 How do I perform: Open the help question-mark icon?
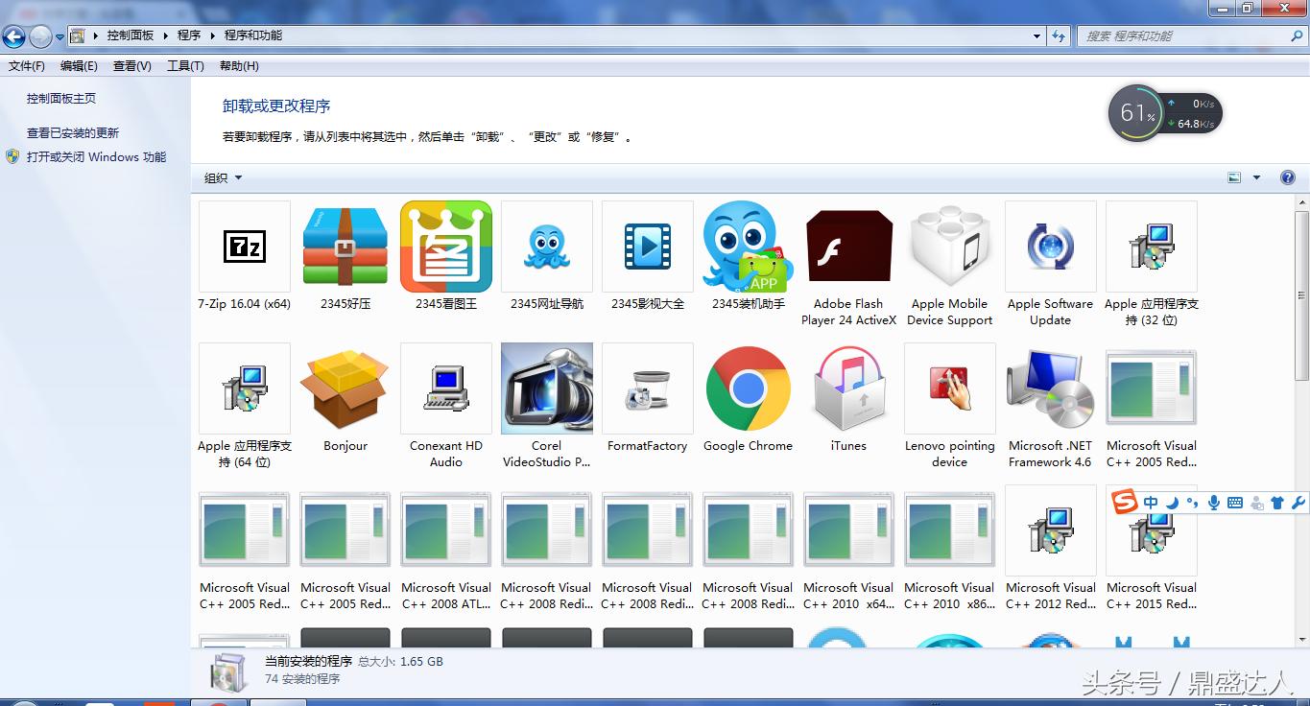(x=1287, y=177)
